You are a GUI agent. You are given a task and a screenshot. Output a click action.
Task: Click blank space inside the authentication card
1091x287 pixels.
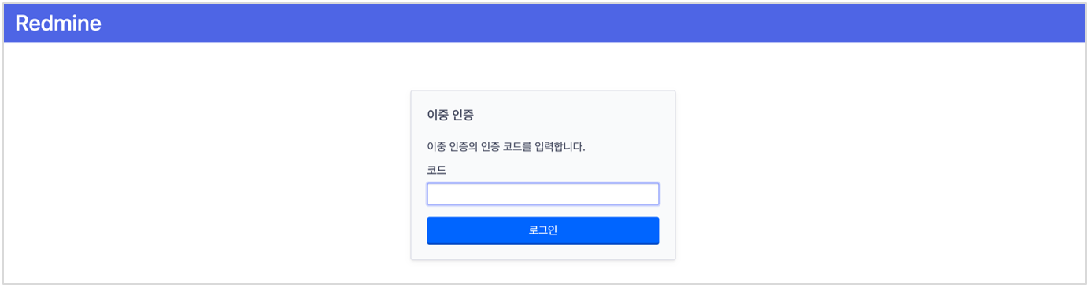598,115
